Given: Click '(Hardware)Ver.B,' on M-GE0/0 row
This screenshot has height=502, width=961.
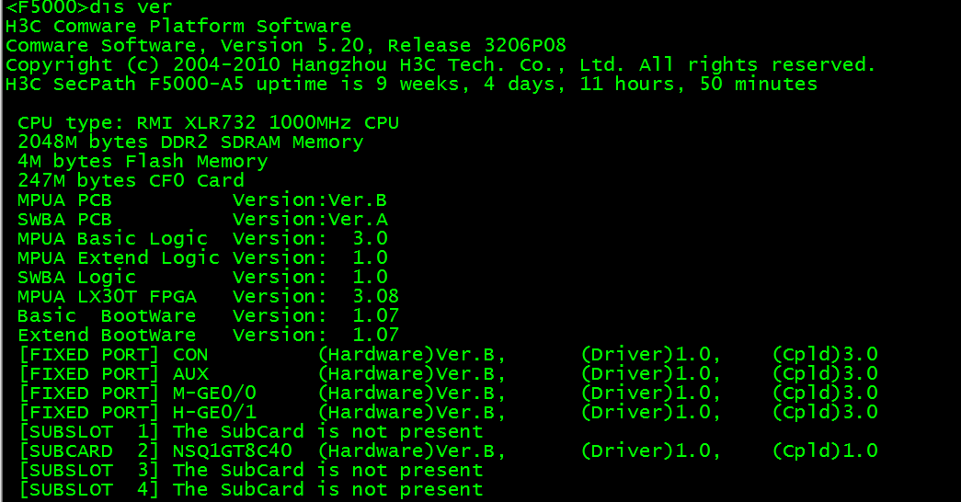Looking at the screenshot, I should [412, 393].
